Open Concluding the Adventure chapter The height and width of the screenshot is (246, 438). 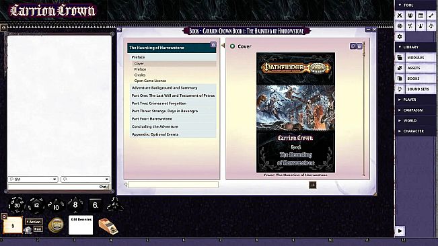[173, 126]
